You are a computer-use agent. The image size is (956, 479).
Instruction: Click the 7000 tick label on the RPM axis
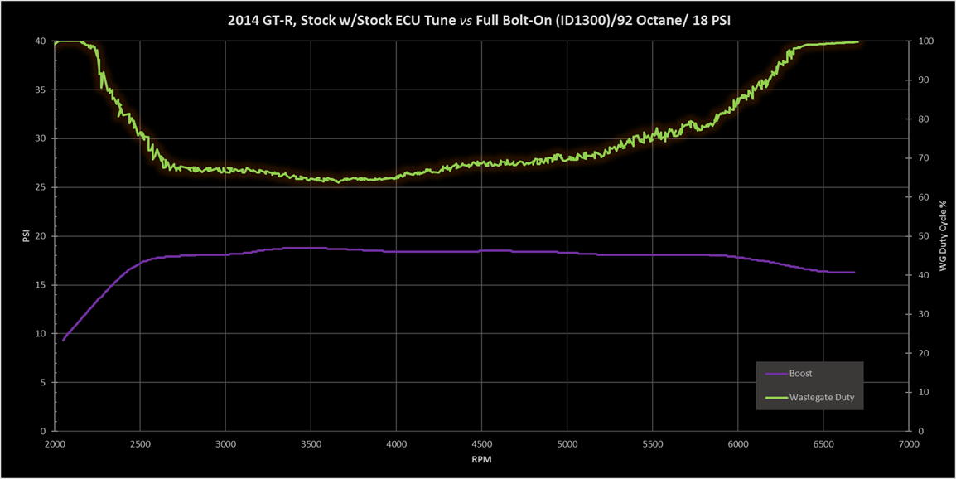pos(909,443)
